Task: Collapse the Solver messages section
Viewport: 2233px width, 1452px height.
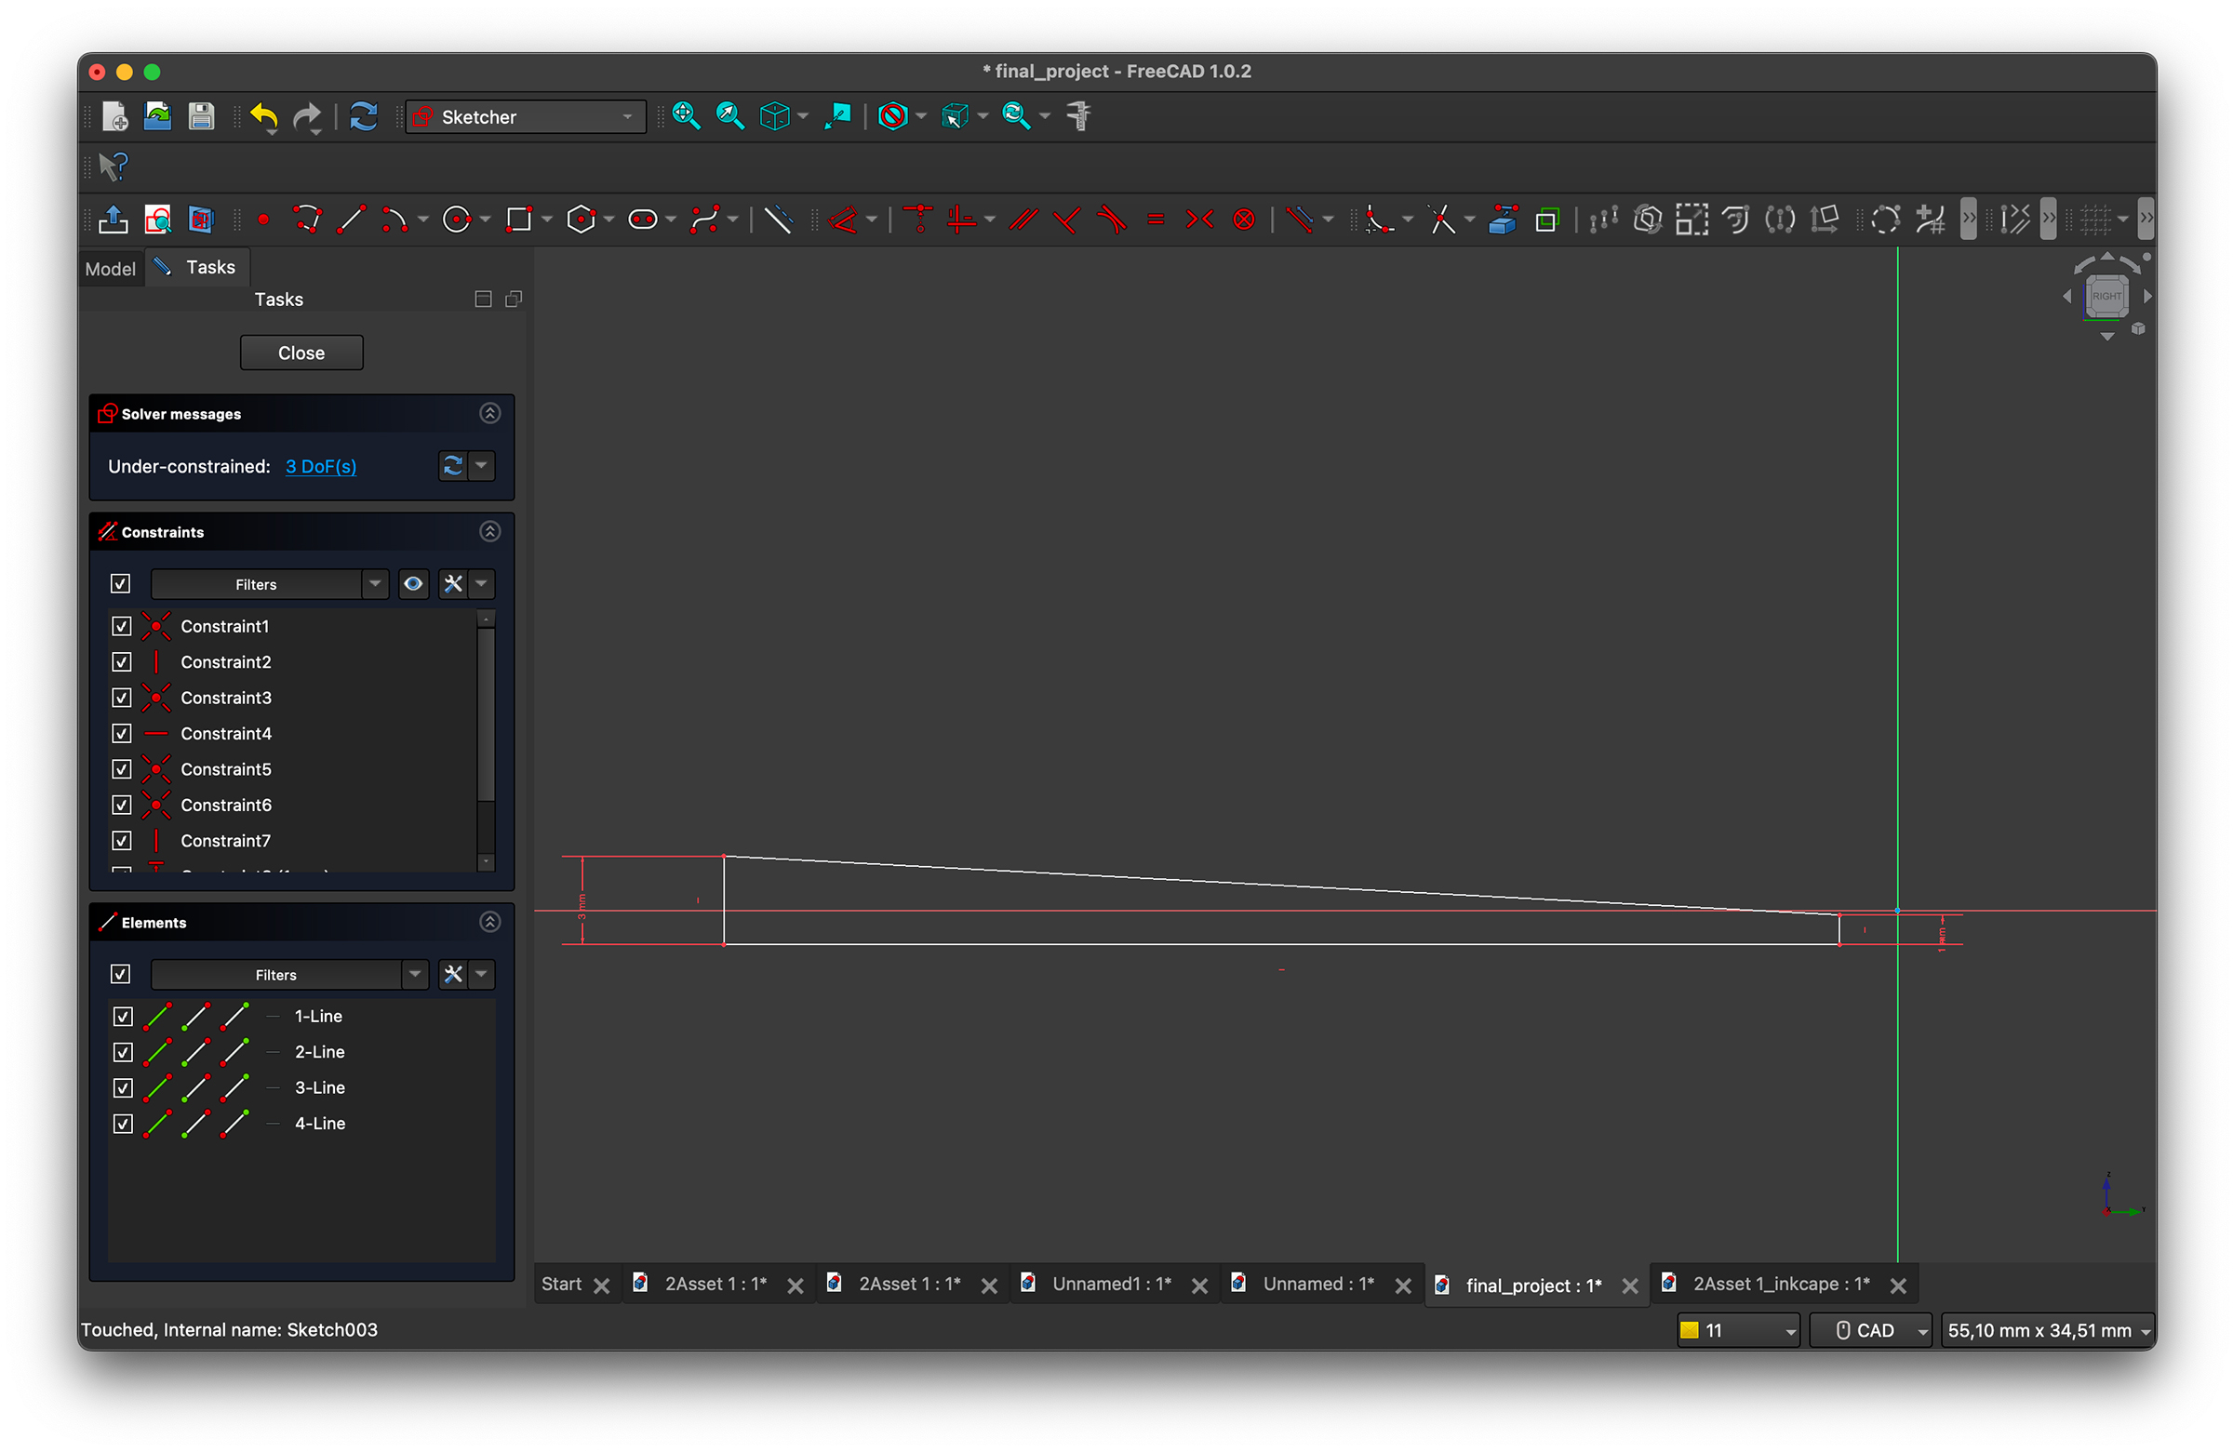Action: [x=489, y=414]
